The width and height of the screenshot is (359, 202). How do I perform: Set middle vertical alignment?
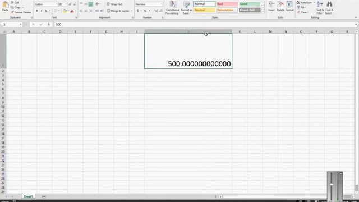pyautogui.click(x=86, y=4)
